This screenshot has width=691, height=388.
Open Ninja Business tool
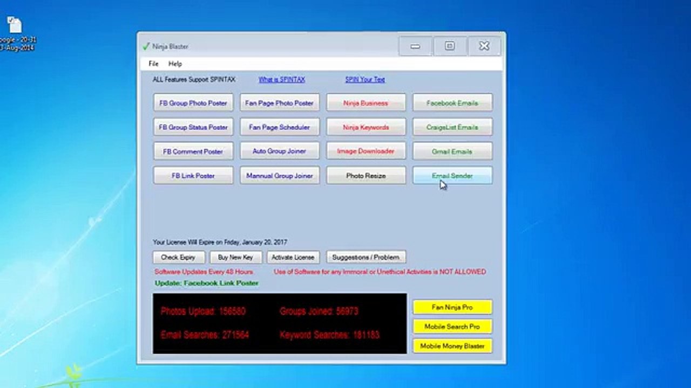[366, 103]
